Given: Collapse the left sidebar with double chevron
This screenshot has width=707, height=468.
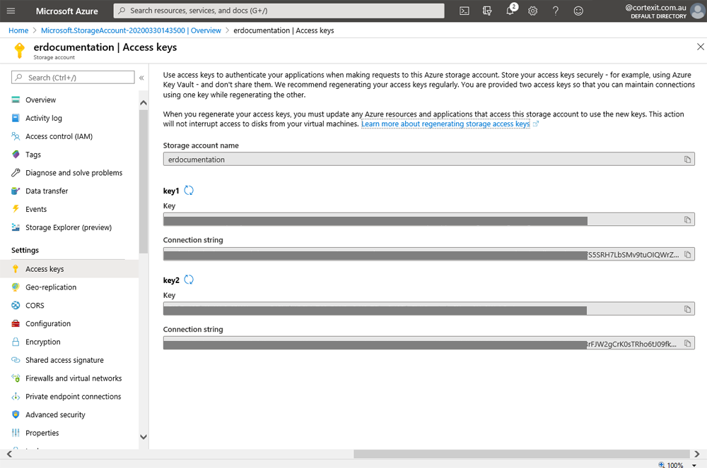Looking at the screenshot, I should [141, 78].
